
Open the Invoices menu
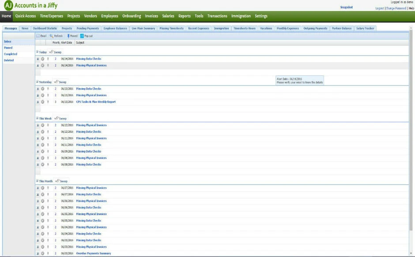click(x=151, y=16)
